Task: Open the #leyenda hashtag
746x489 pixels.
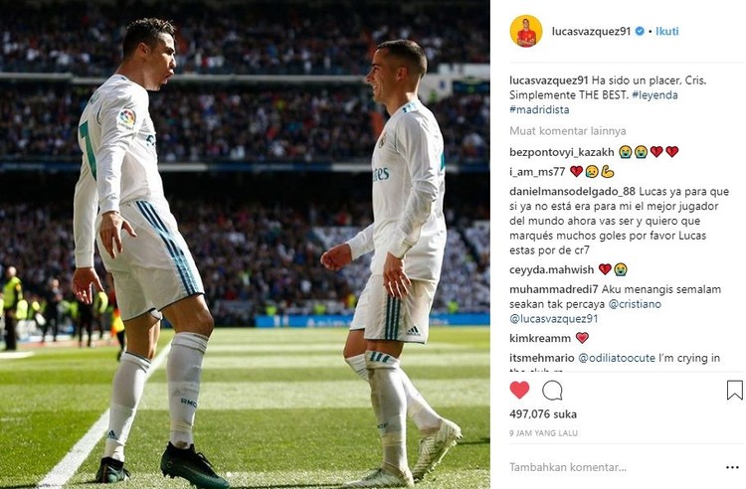Action: (x=655, y=95)
